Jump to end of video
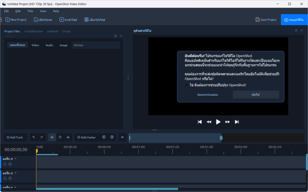 tap(237, 122)
